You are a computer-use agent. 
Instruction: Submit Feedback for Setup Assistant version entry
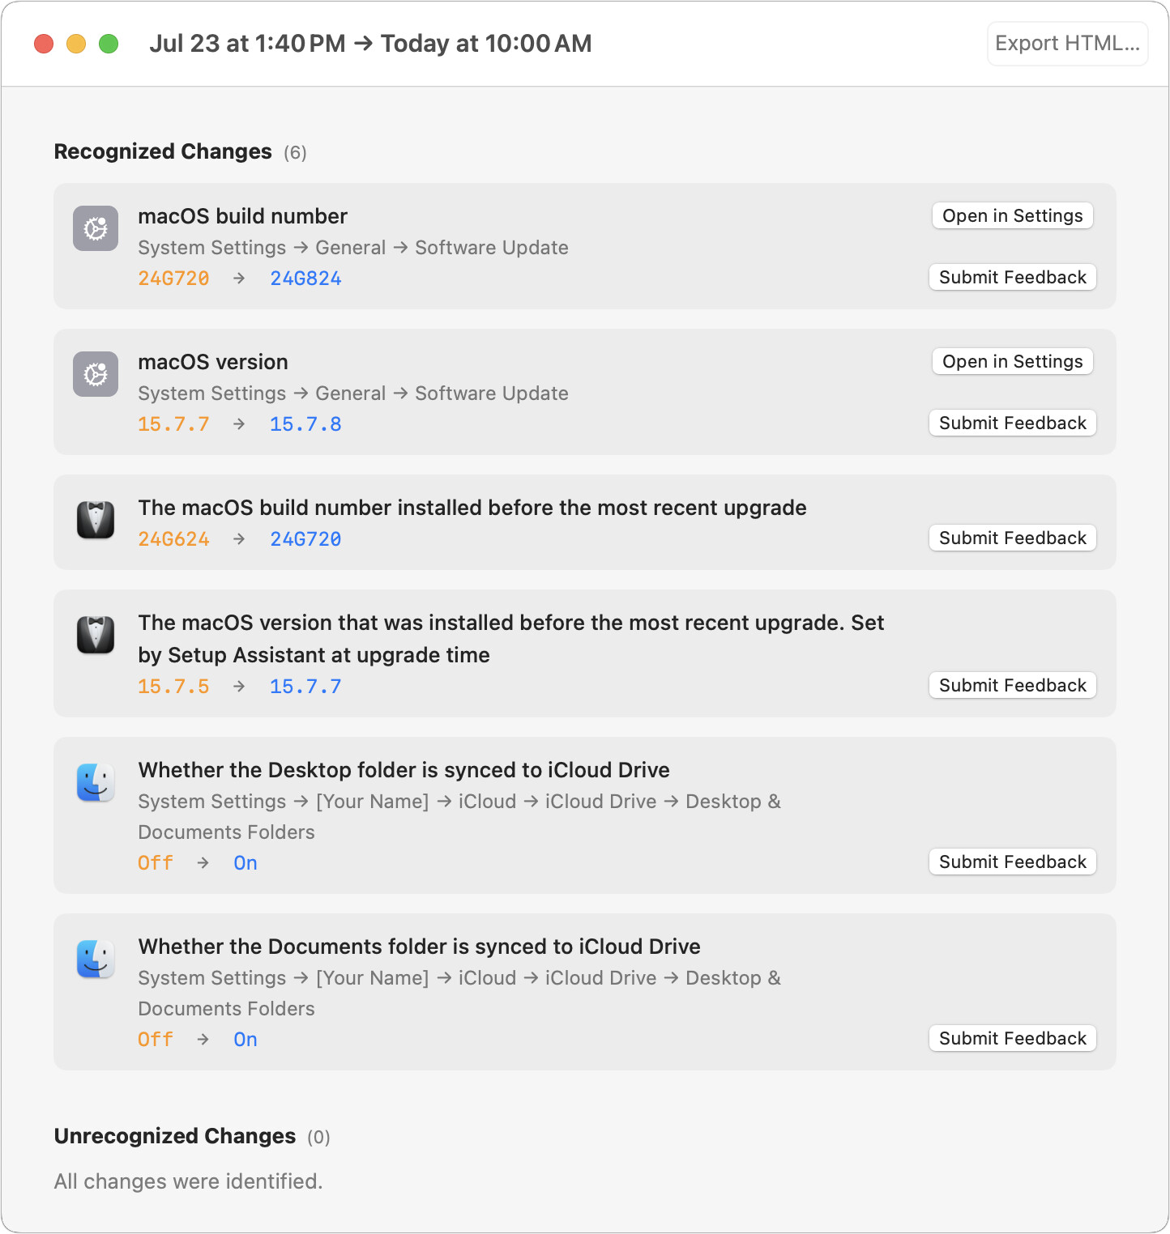coord(1012,685)
